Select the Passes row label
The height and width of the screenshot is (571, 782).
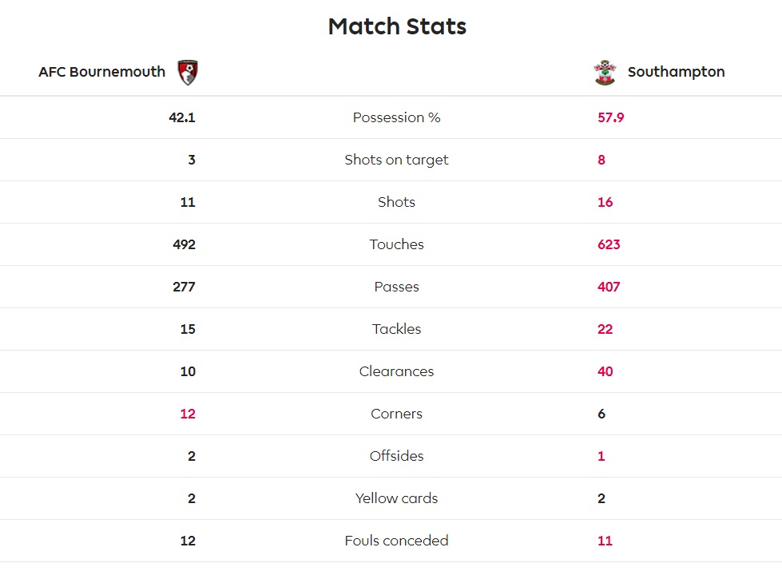396,287
